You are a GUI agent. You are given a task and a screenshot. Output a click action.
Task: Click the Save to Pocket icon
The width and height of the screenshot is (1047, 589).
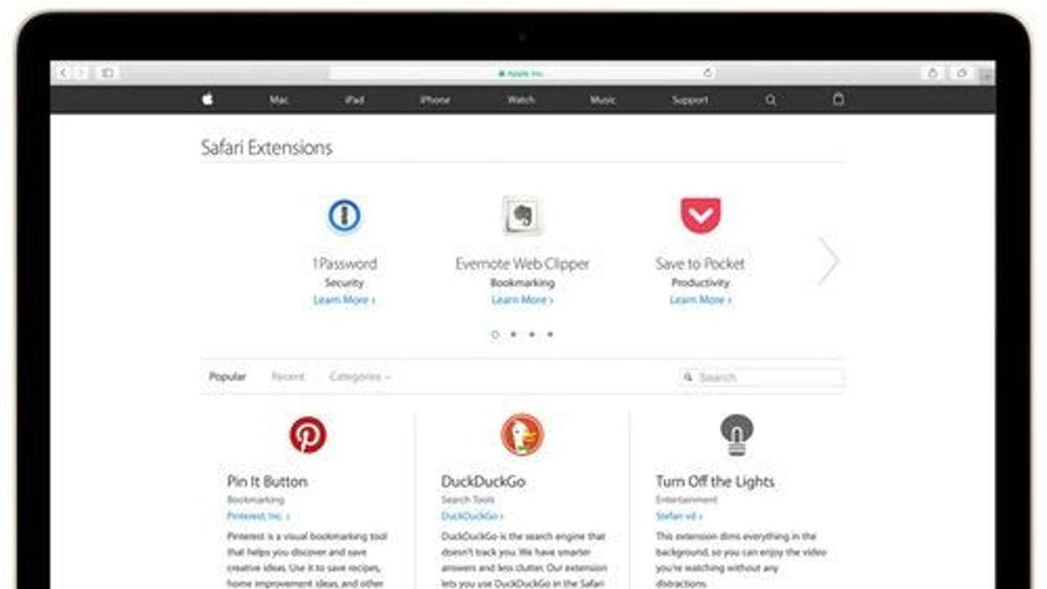pyautogui.click(x=701, y=215)
